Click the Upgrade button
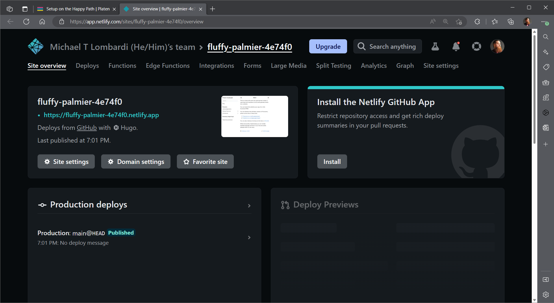 tap(328, 46)
